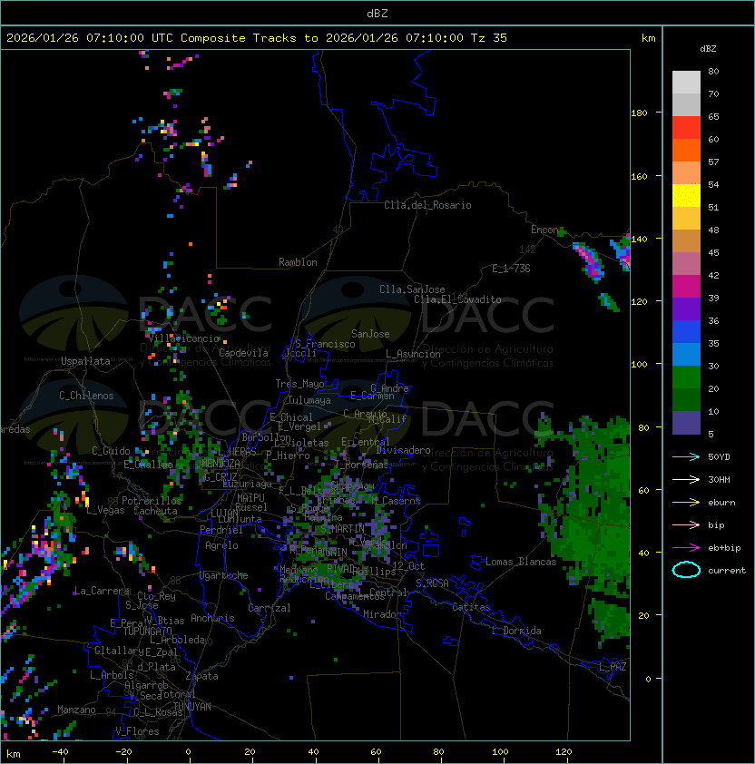755x764 pixels.
Task: Click the 'L_Vegas' map label
Action: click(105, 511)
